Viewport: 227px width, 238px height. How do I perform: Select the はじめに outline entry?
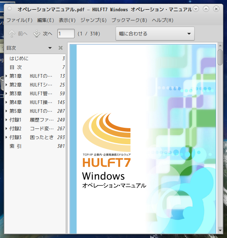pos(35,58)
